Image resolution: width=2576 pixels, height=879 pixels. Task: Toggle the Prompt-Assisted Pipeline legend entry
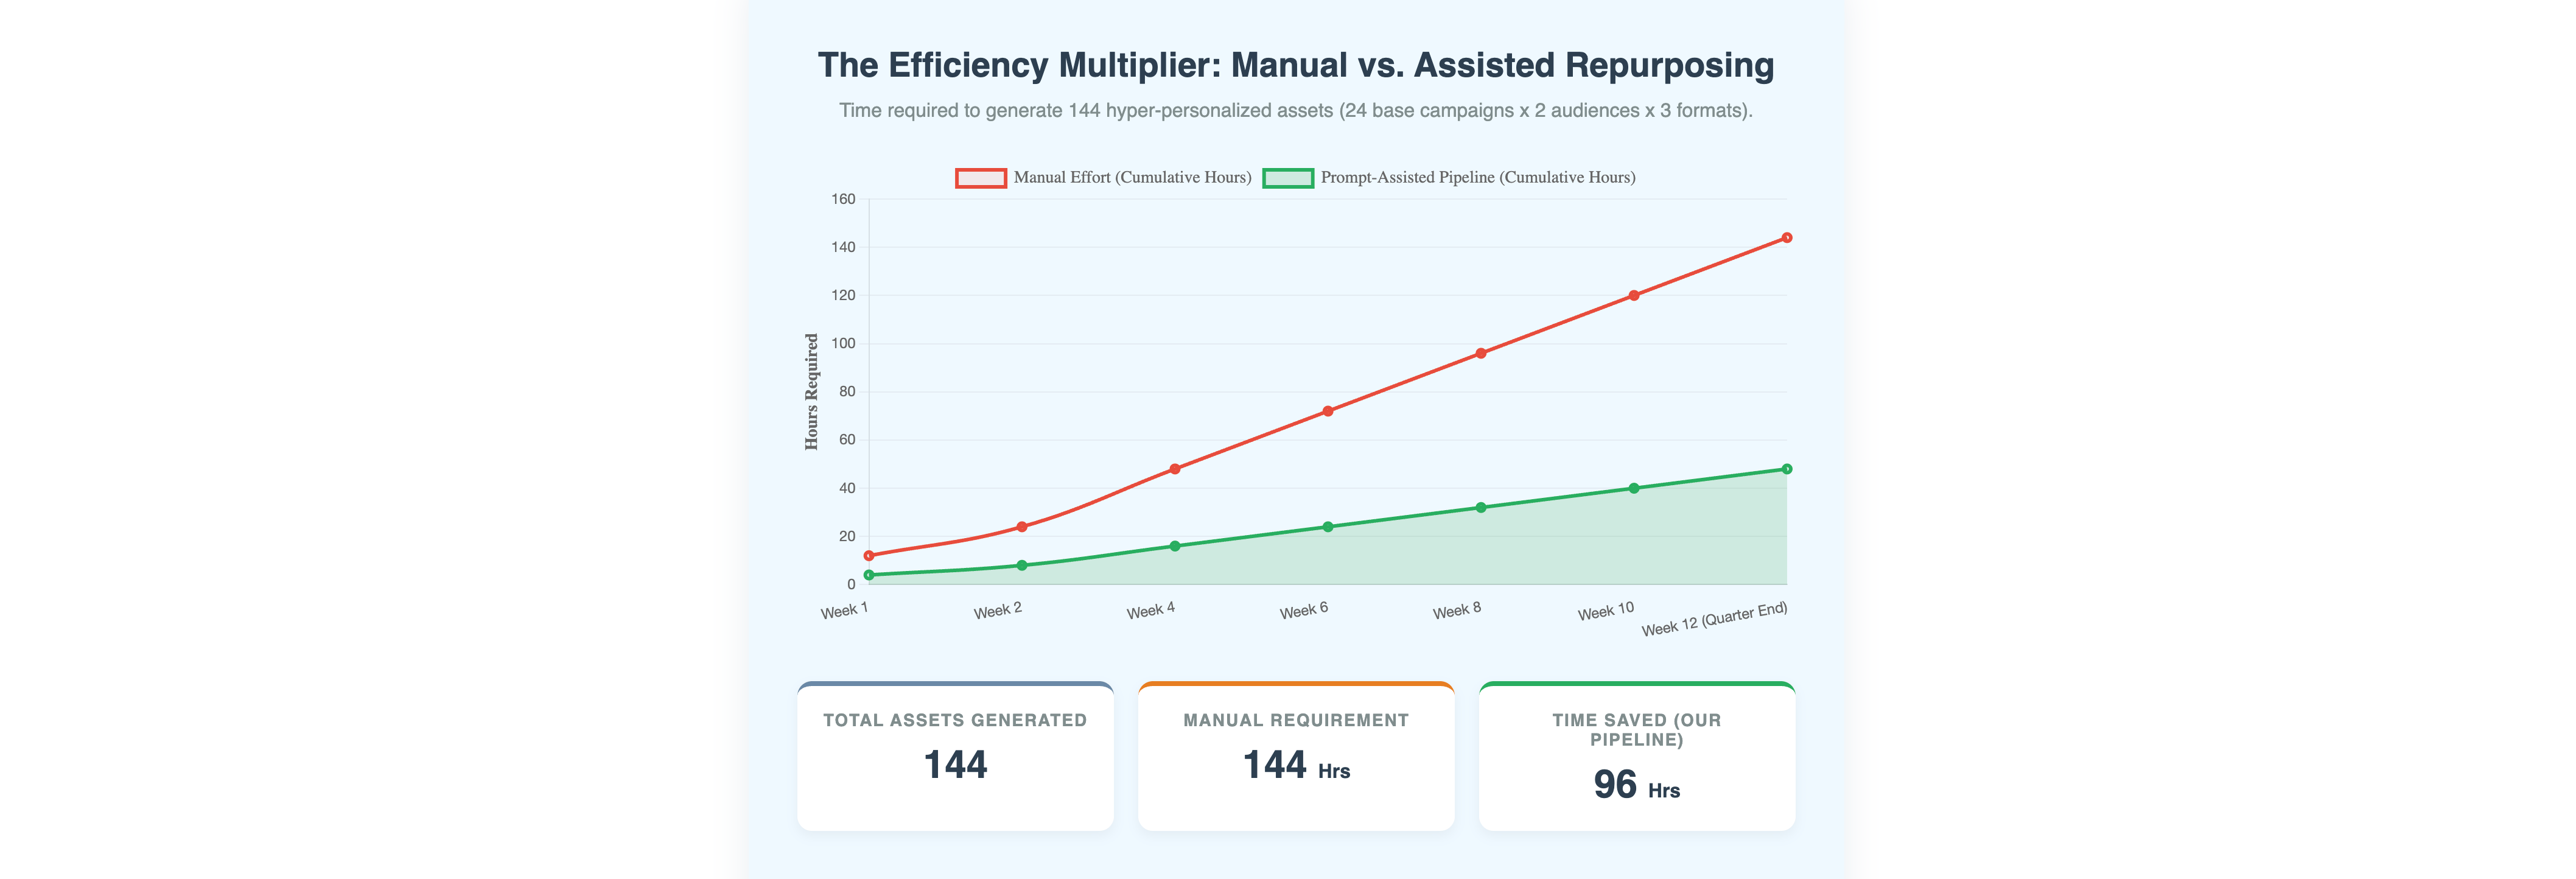click(1449, 178)
